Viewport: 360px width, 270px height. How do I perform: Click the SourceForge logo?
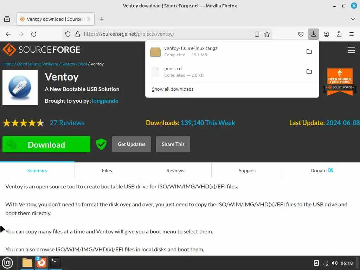[41, 50]
